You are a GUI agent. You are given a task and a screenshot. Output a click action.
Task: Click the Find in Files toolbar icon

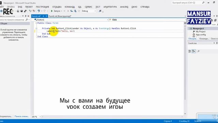pyautogui.click(x=100, y=11)
